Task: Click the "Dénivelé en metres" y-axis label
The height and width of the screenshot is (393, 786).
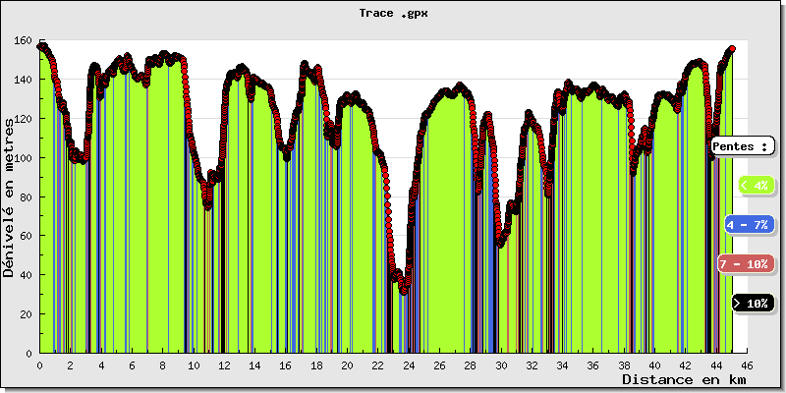Action: click(9, 196)
